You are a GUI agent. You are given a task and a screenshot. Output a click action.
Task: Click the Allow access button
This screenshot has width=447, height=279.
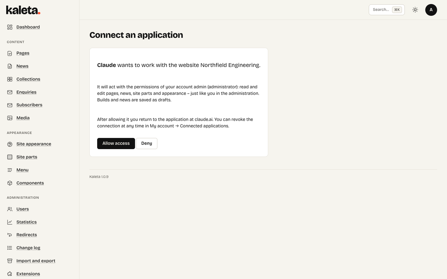coord(116,144)
